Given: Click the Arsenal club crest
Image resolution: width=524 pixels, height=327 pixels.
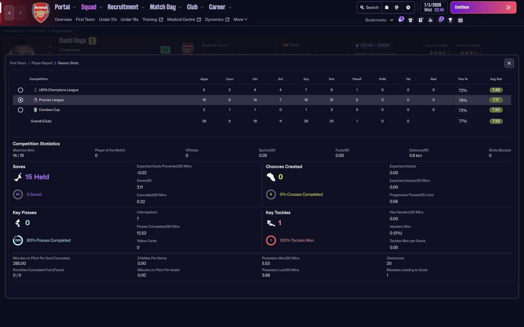Looking at the screenshot, I should [x=41, y=13].
